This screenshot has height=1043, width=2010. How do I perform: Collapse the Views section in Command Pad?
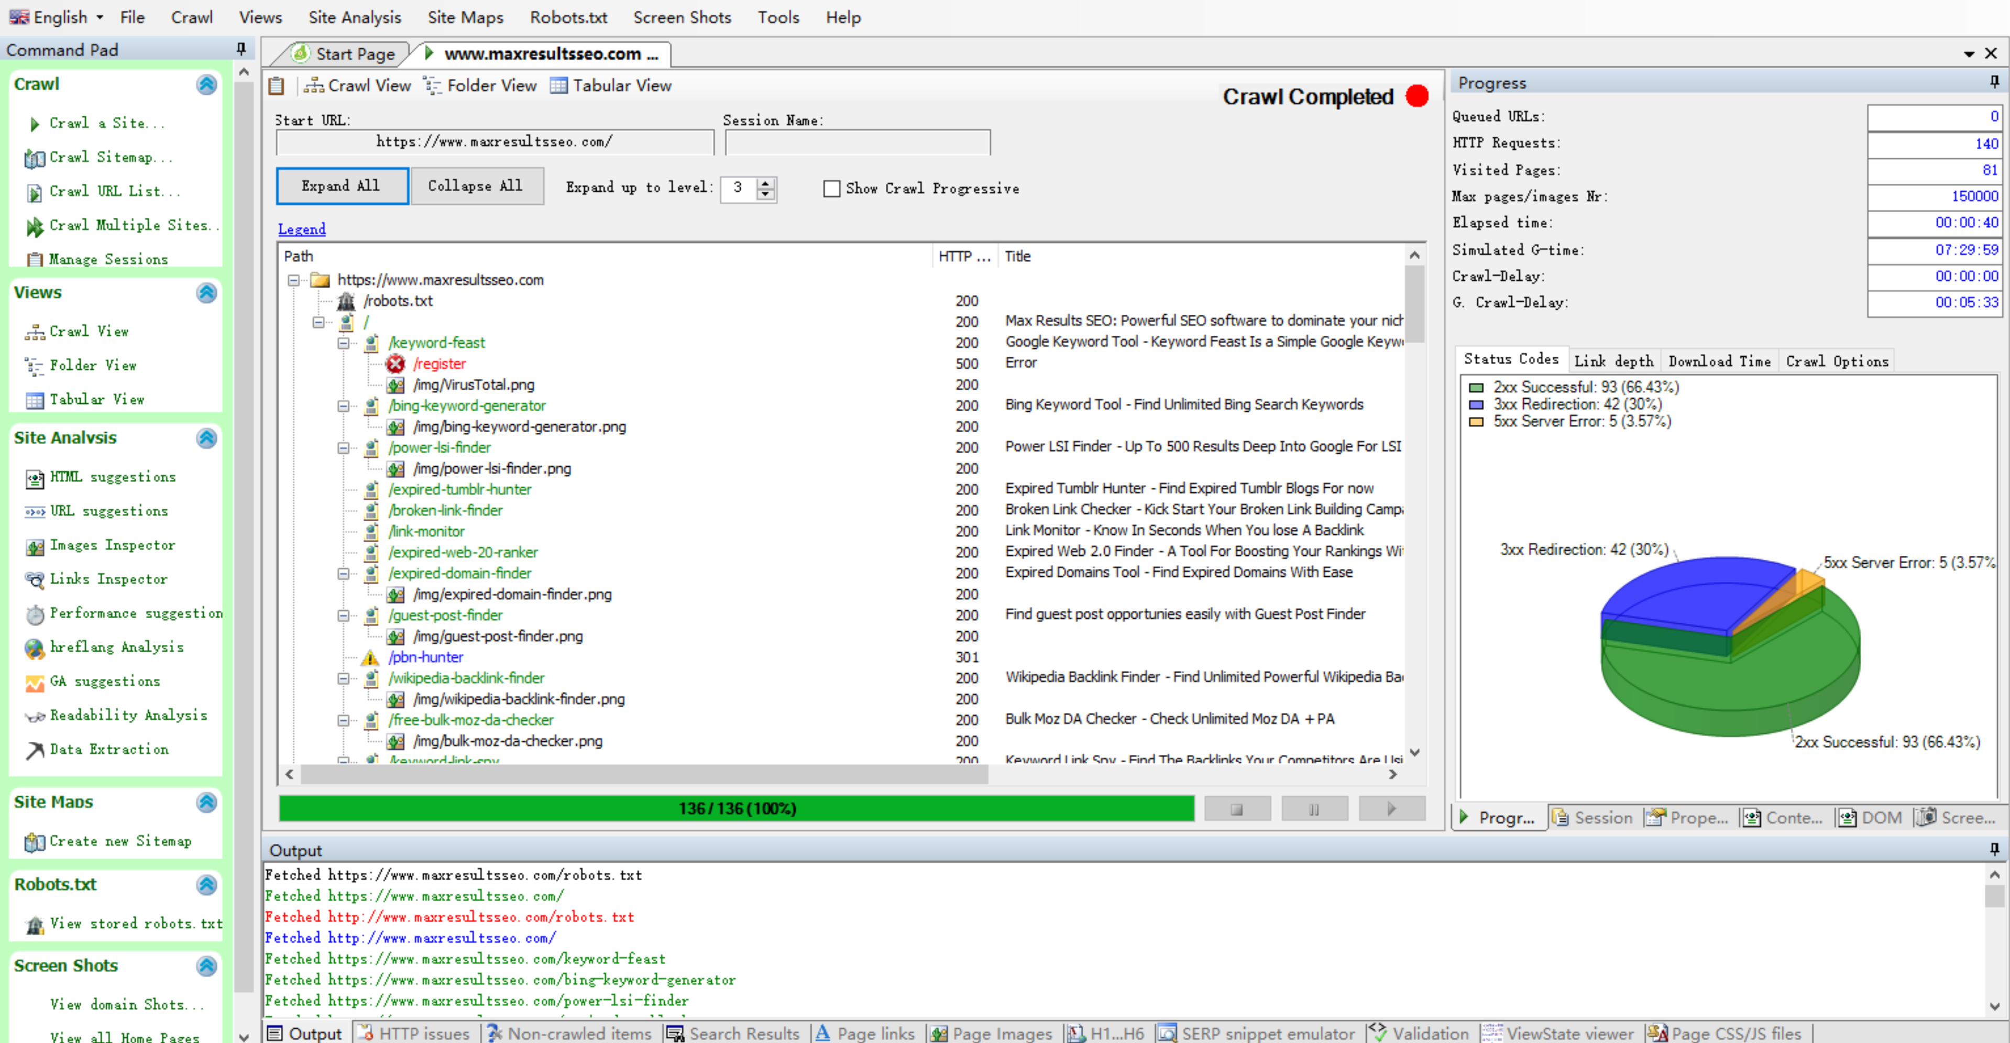pos(206,292)
